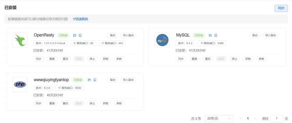
Task: Select page number 1 in pagination
Action: pyautogui.click(x=248, y=119)
